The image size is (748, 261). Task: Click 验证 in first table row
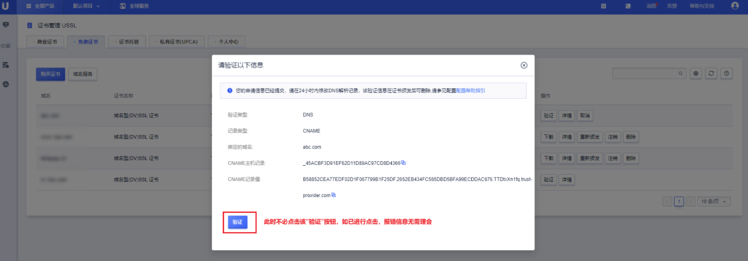coord(548,116)
